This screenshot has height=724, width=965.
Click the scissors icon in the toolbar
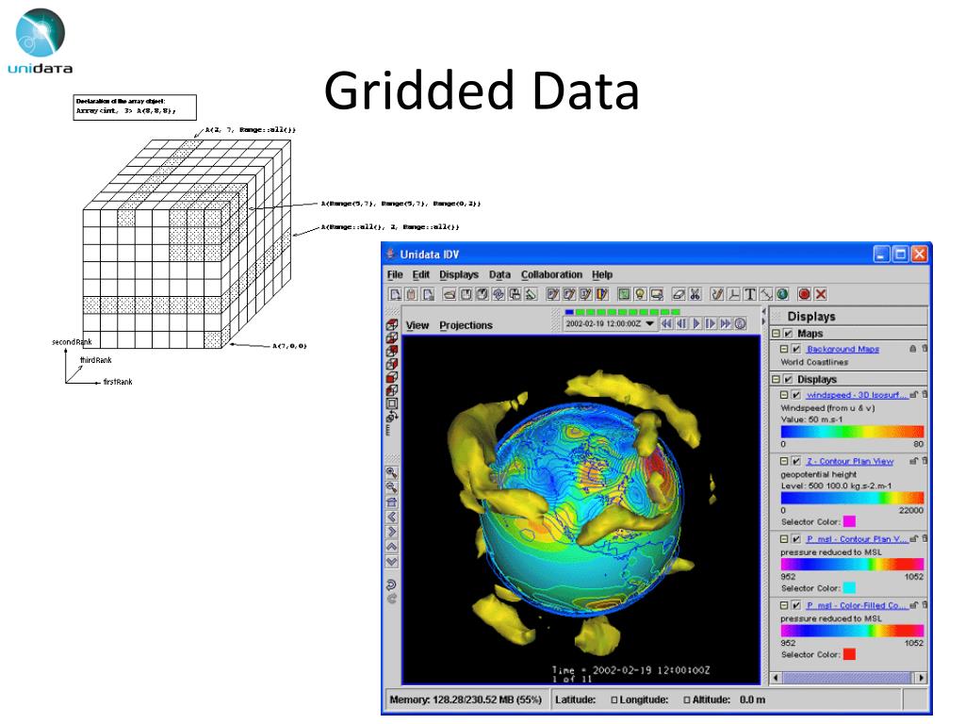tap(695, 294)
